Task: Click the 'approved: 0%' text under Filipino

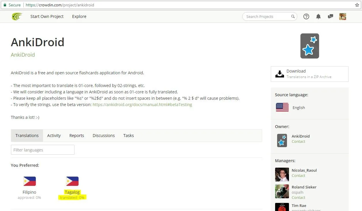Action: pyautogui.click(x=29, y=198)
